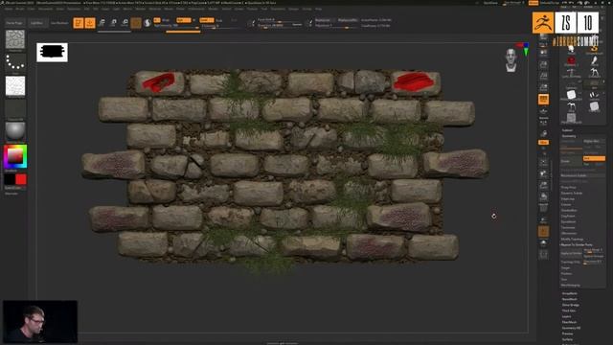This screenshot has width=613, height=345.
Task: Expand the ZRemesher section
Action: pyautogui.click(x=569, y=233)
